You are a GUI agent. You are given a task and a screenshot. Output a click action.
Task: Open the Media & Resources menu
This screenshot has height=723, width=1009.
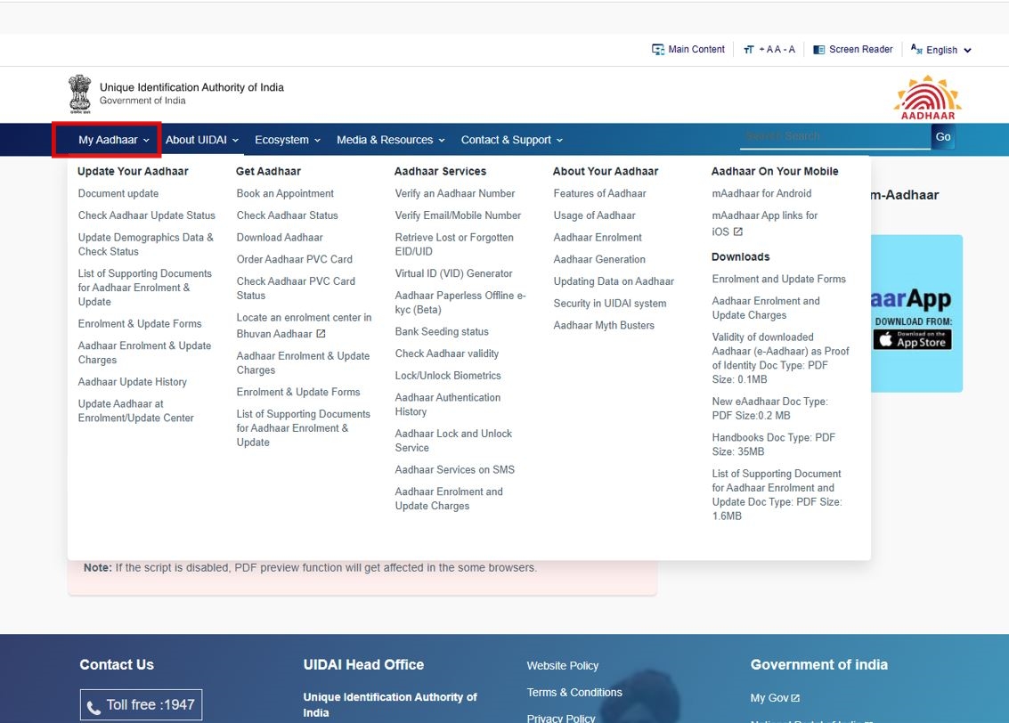[x=390, y=140]
